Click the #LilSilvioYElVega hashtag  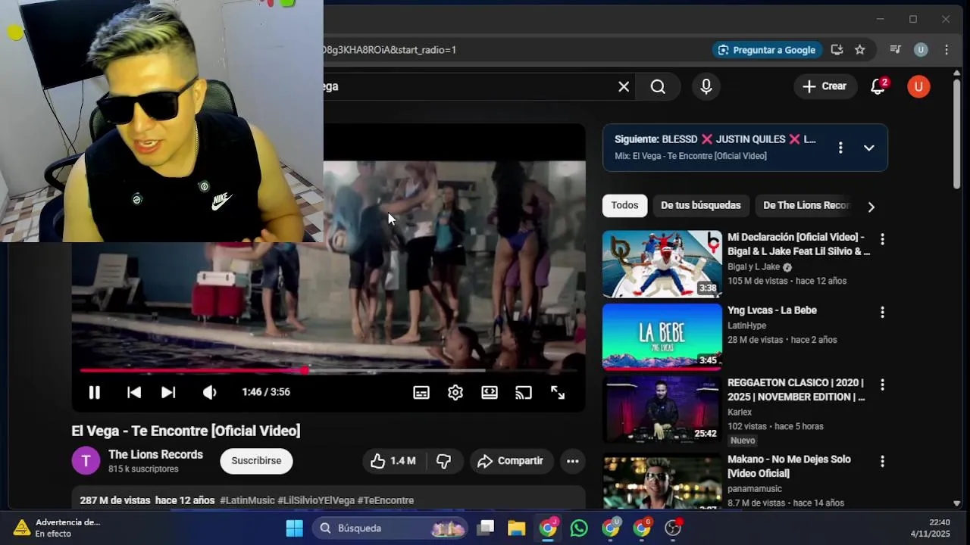coord(316,500)
